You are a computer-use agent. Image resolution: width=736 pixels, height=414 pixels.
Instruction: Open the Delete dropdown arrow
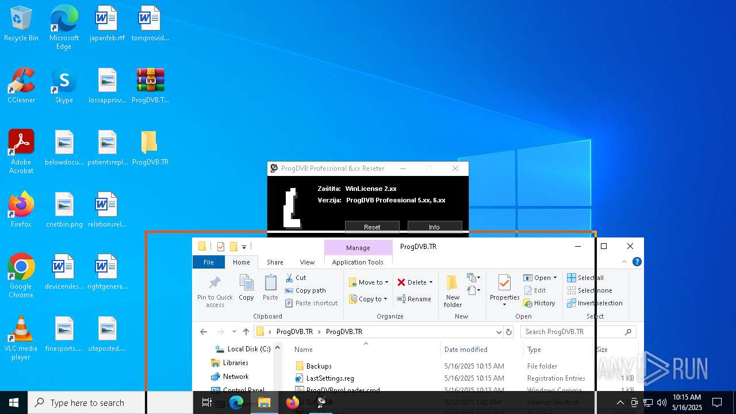pos(431,282)
